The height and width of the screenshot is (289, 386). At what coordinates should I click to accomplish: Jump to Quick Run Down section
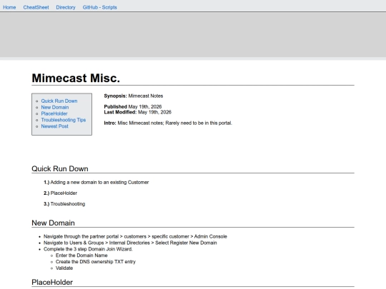point(59,101)
